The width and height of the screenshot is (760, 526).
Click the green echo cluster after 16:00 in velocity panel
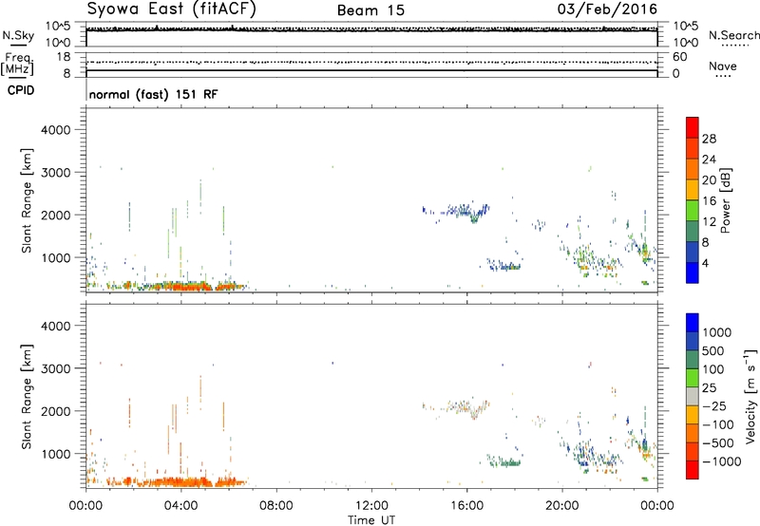(x=504, y=461)
